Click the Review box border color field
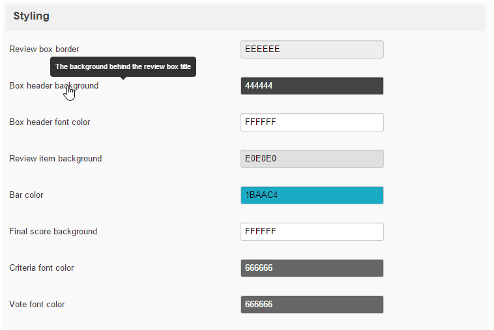 (312, 49)
